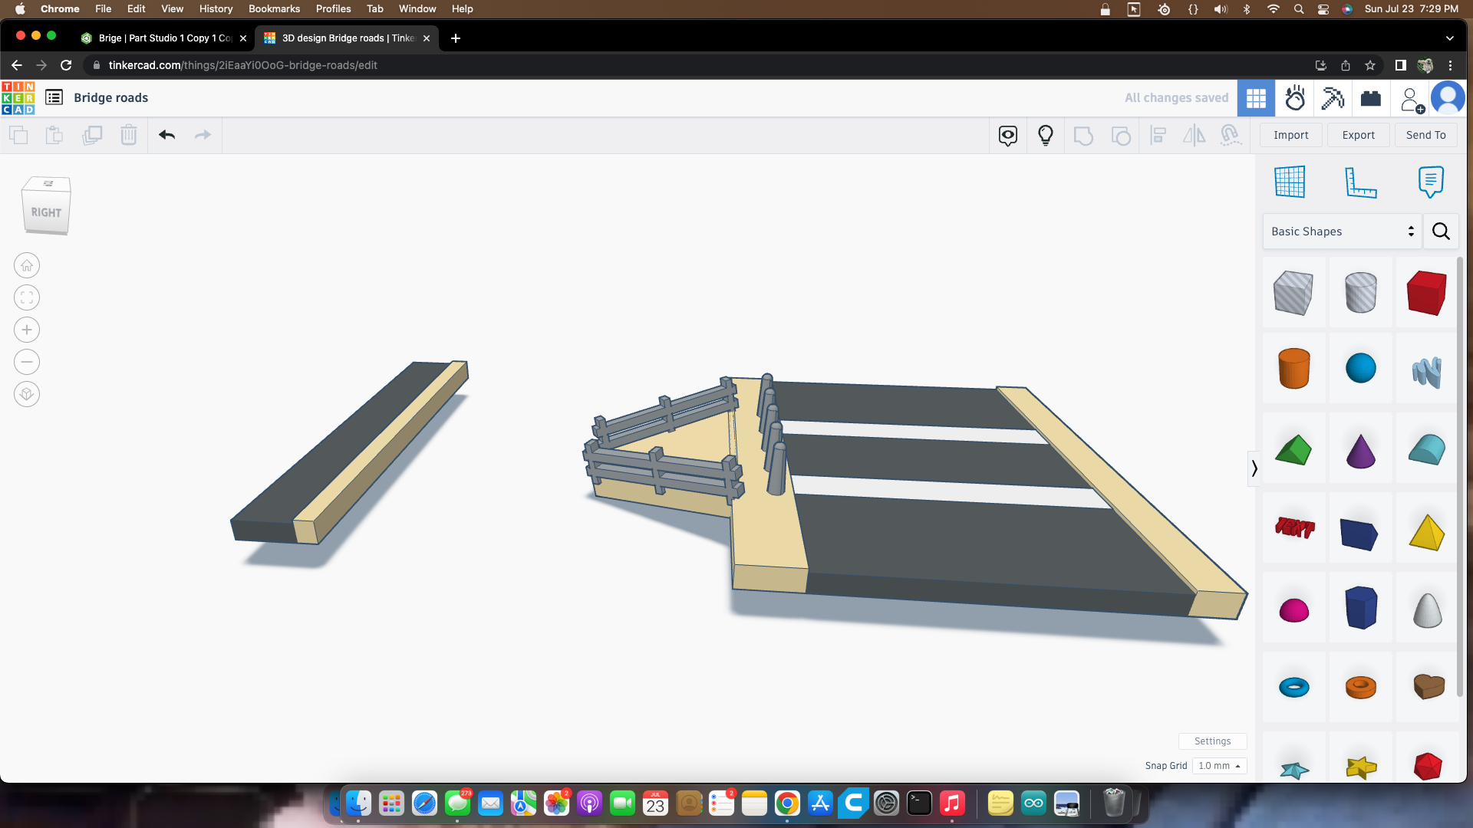
Task: Open the Workplane tool
Action: (1290, 182)
